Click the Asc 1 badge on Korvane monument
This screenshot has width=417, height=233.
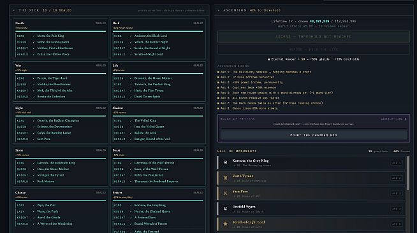396,162
